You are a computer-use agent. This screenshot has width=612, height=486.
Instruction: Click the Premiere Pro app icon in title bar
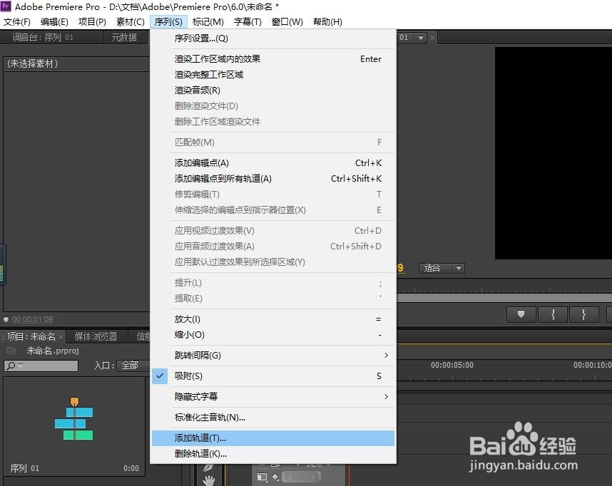pyautogui.click(x=6, y=6)
